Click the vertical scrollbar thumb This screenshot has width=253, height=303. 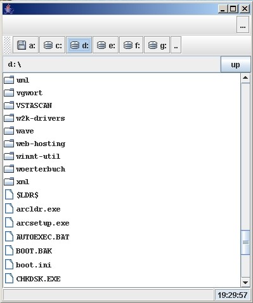245,243
